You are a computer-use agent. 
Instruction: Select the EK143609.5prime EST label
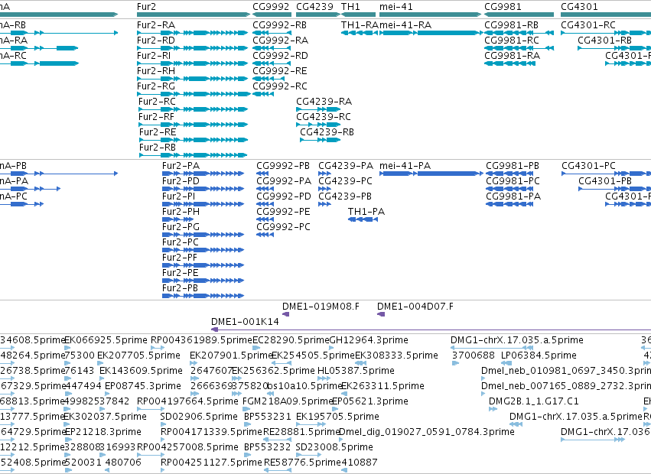[142, 371]
